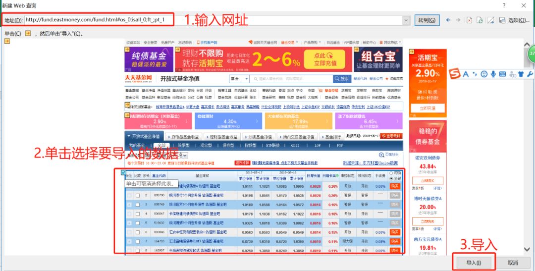The height and width of the screenshot is (271, 535).
Task: Click yellow arrow on 理财不限购 banner
Action: [177, 50]
